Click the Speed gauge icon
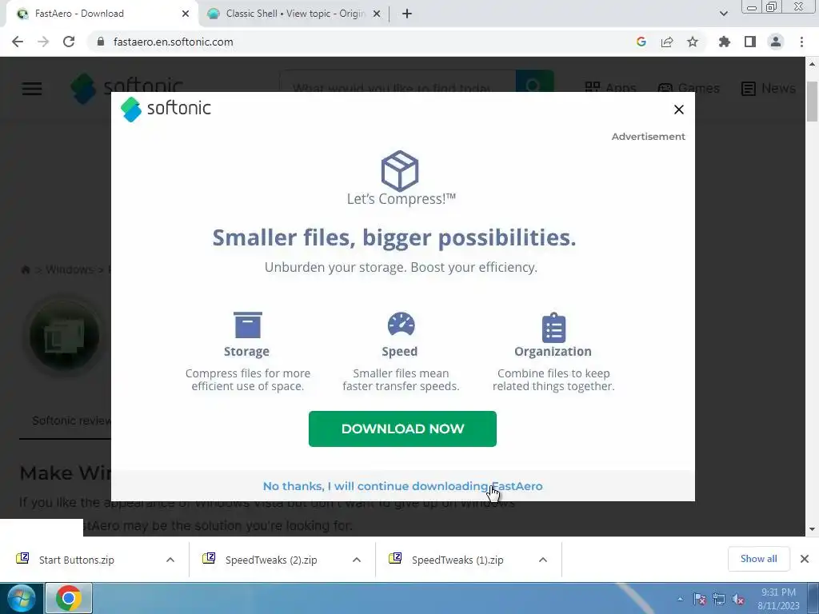Screen dimensions: 819x614 point(401,325)
